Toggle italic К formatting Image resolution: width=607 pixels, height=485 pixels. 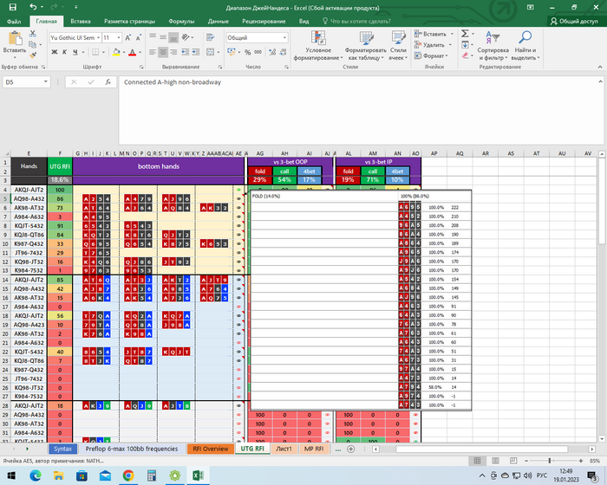point(65,52)
